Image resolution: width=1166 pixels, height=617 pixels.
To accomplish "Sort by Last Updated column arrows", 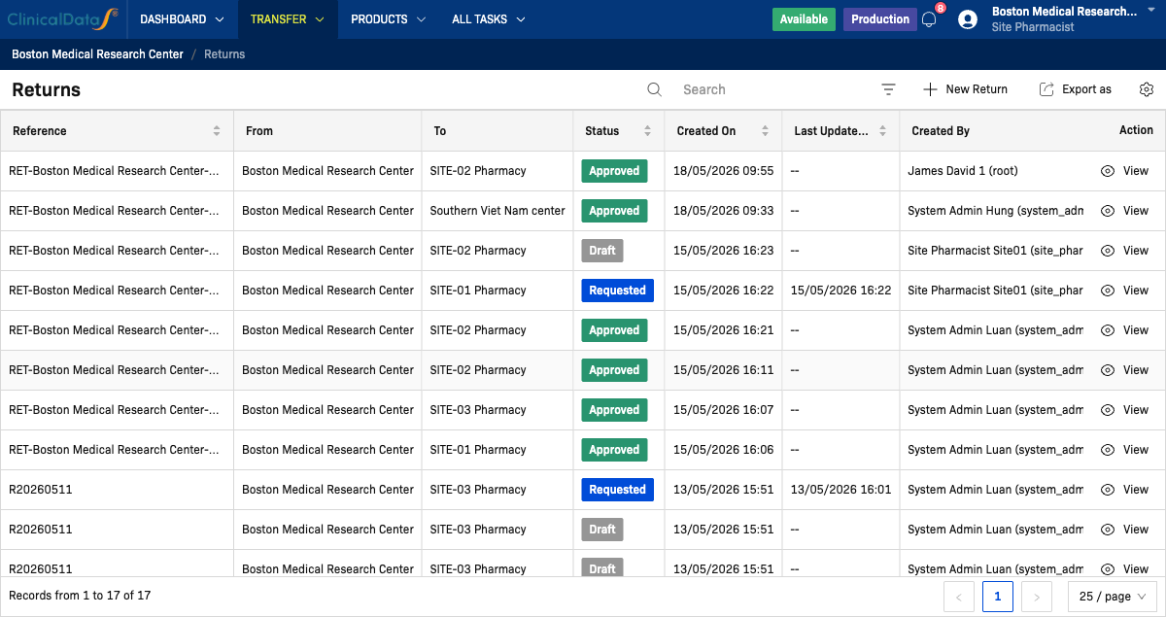I will tap(882, 131).
